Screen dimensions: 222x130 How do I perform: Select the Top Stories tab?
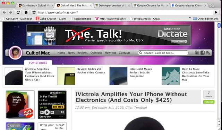point(38,63)
